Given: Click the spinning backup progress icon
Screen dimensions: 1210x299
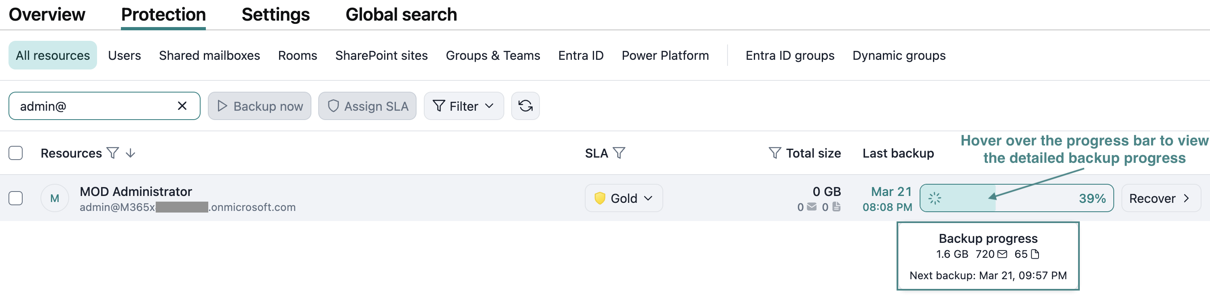Looking at the screenshot, I should click(934, 198).
